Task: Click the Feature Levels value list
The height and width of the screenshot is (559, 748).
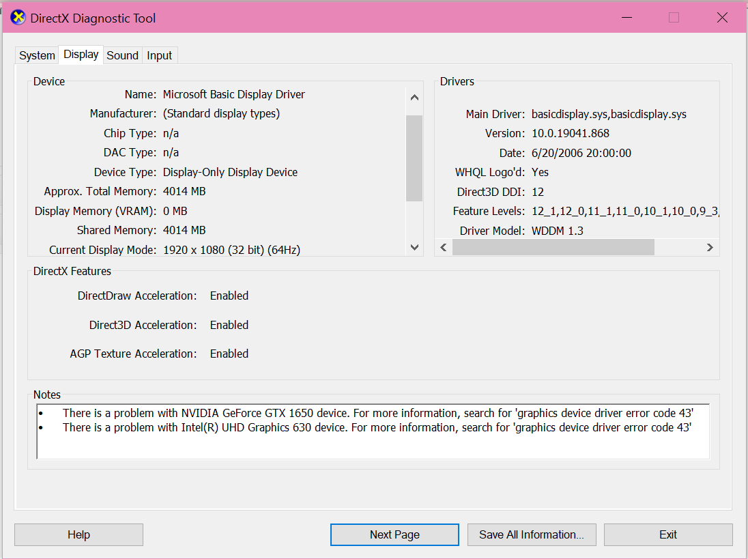Action: tap(625, 212)
